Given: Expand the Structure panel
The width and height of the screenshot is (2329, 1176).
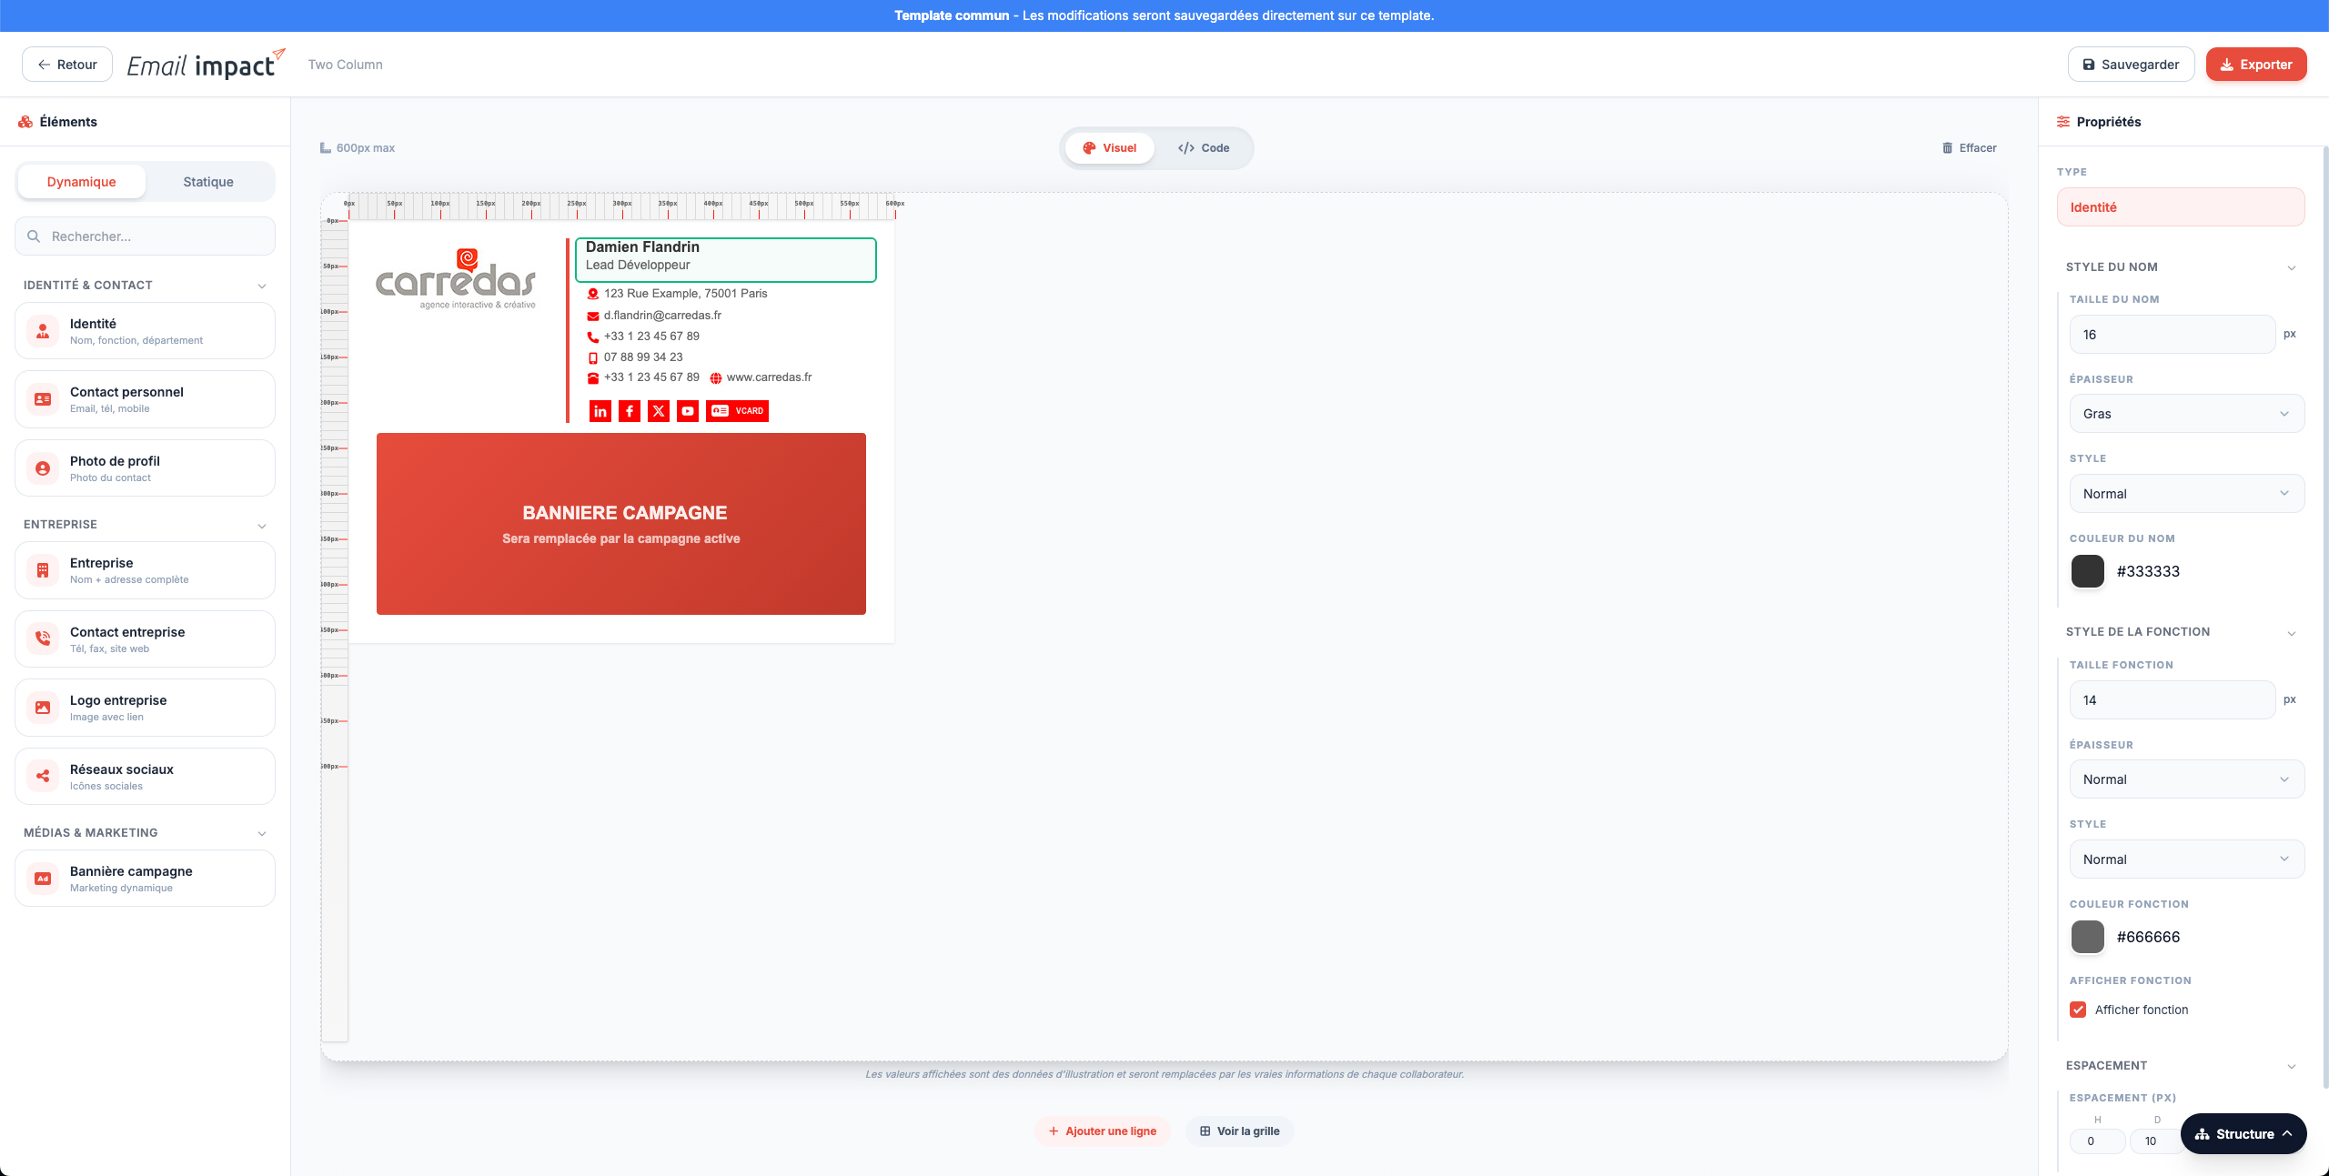Looking at the screenshot, I should point(2243,1134).
